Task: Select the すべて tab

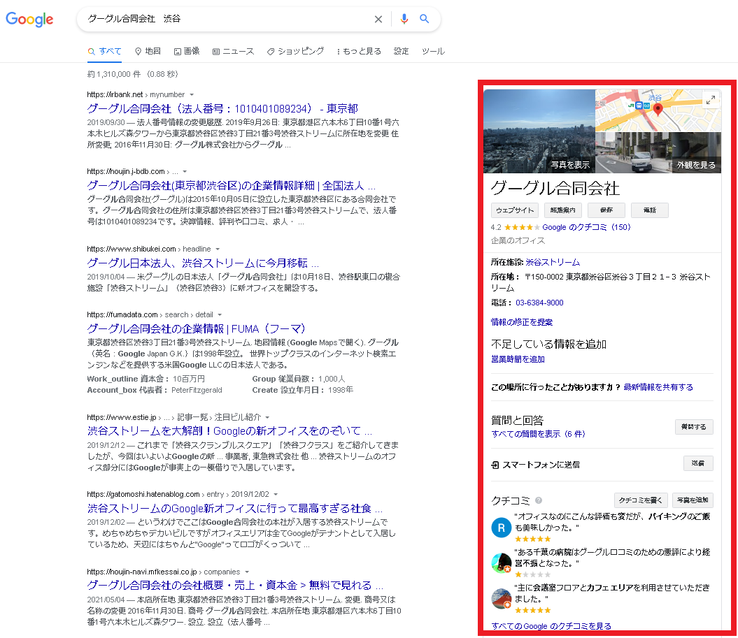Action: (104, 51)
